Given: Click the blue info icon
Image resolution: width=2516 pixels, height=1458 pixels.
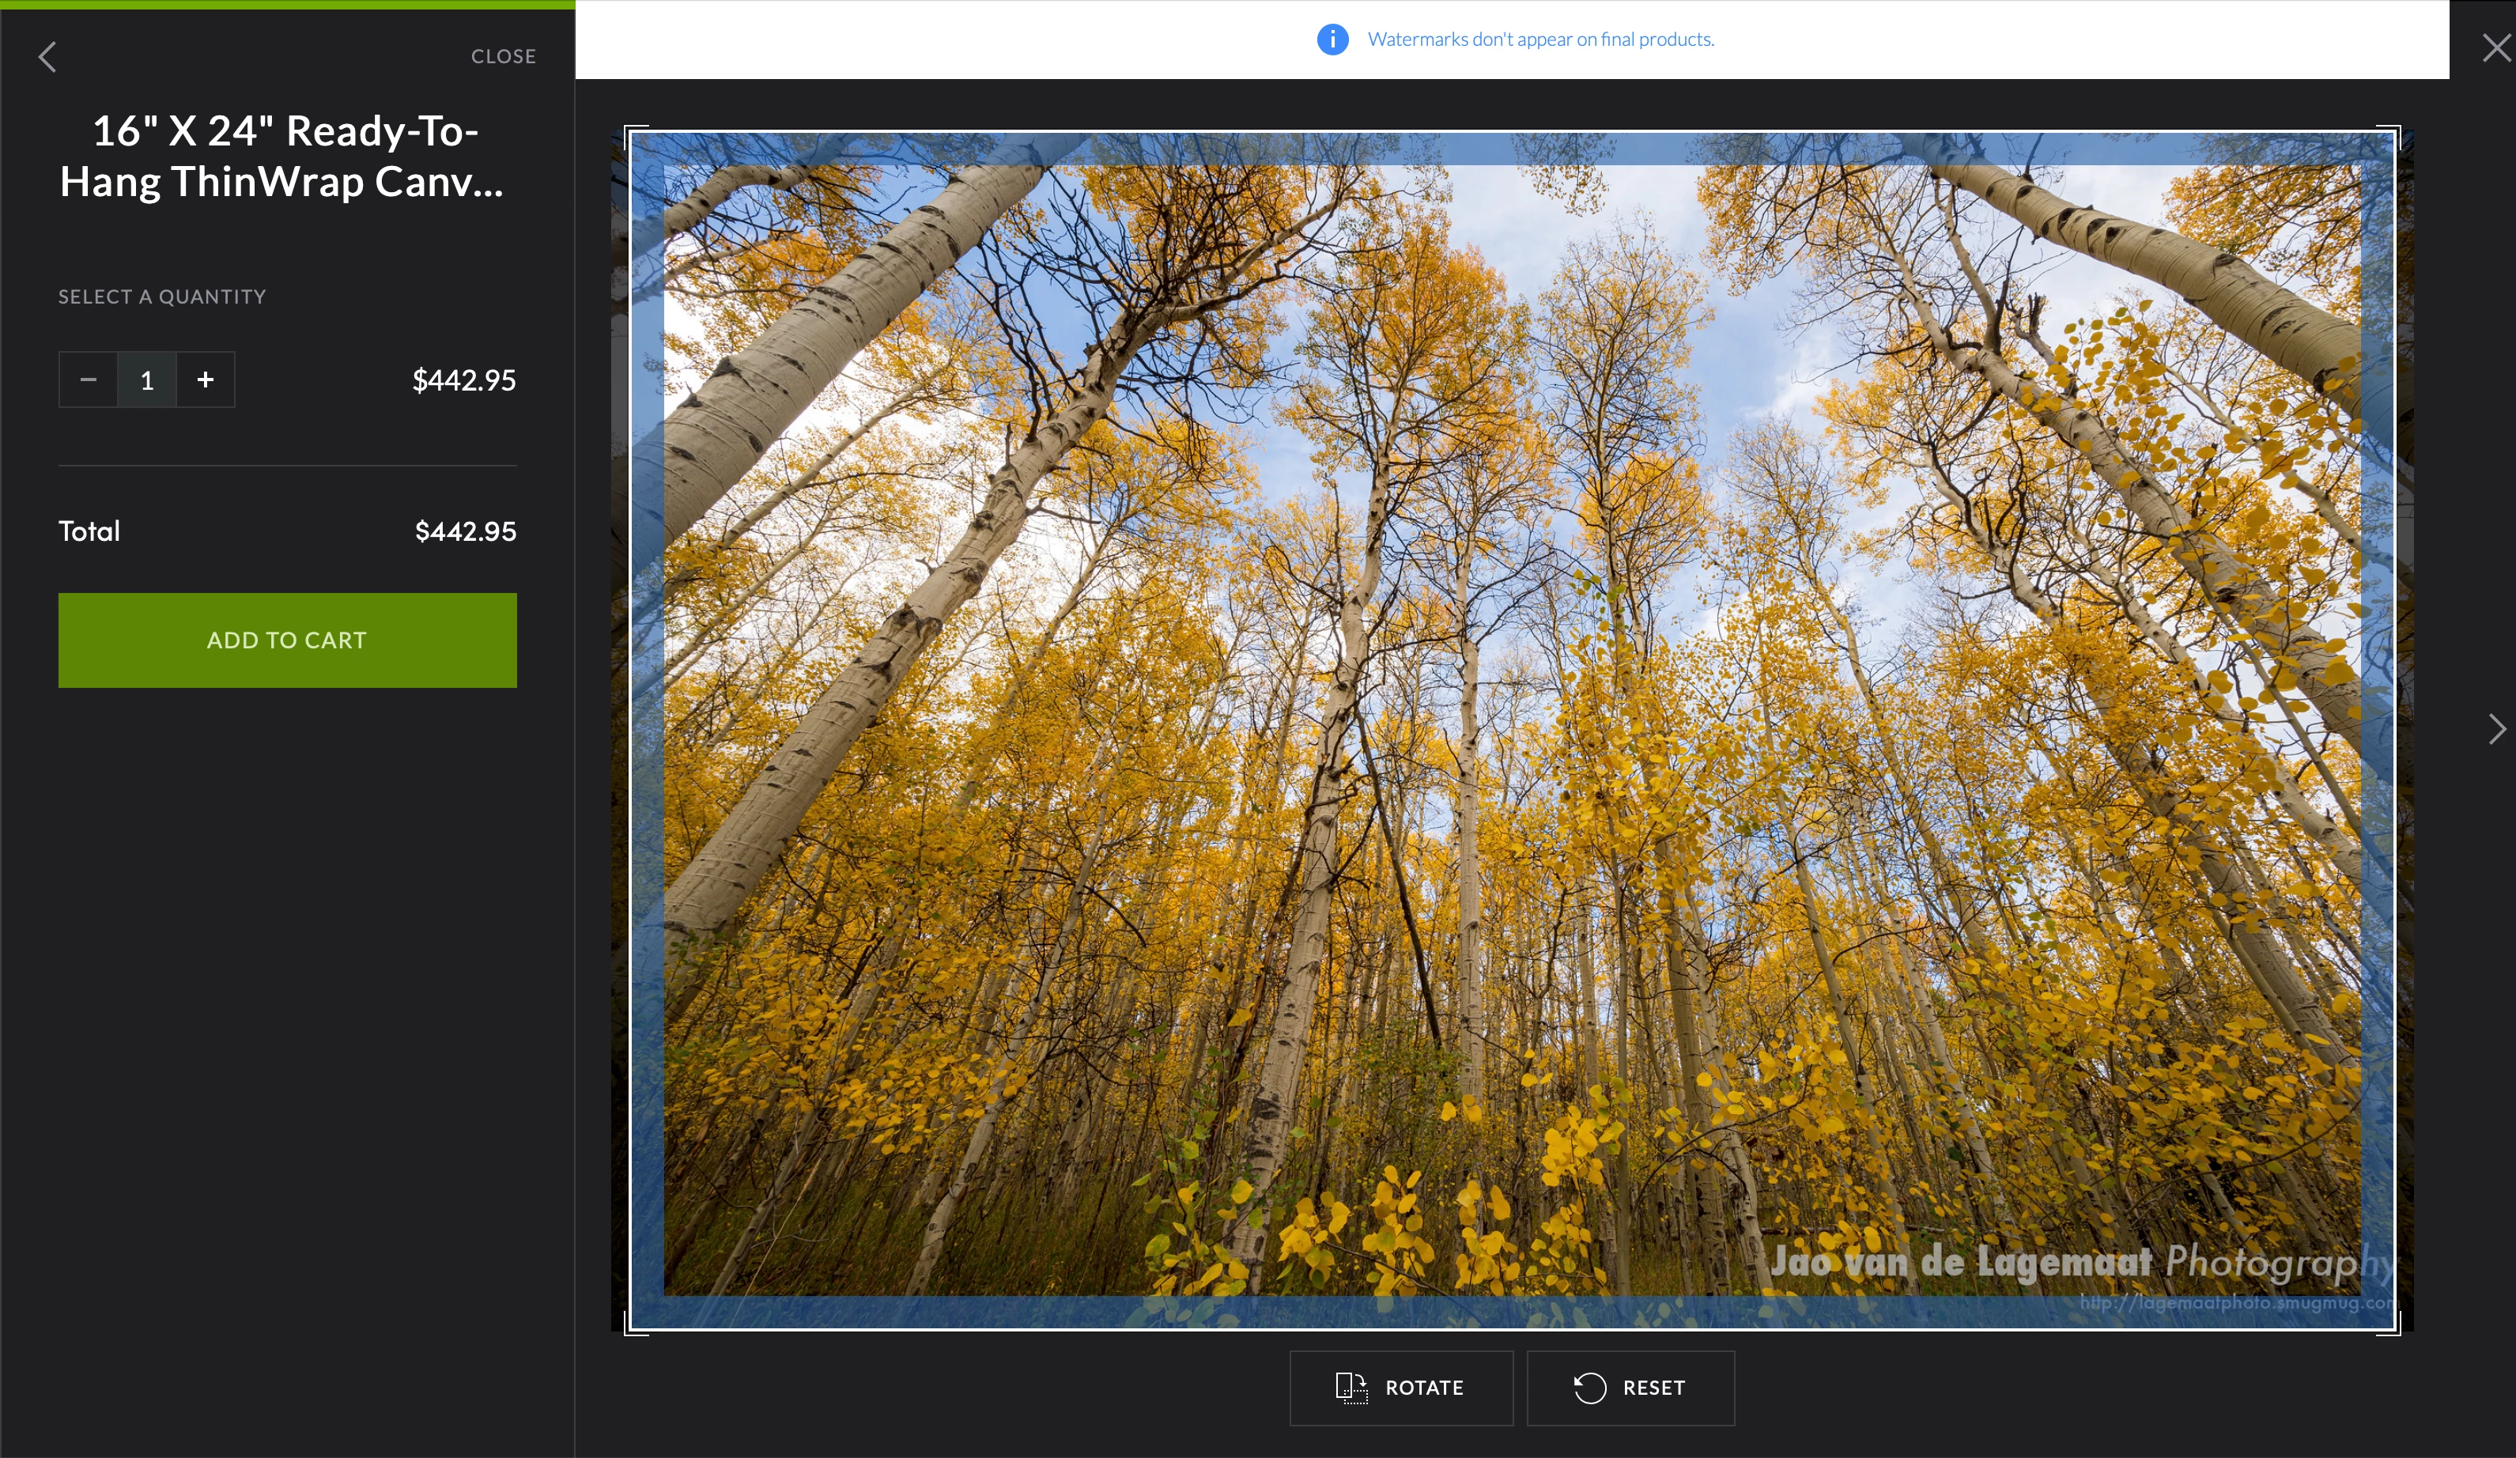Looking at the screenshot, I should [1332, 39].
